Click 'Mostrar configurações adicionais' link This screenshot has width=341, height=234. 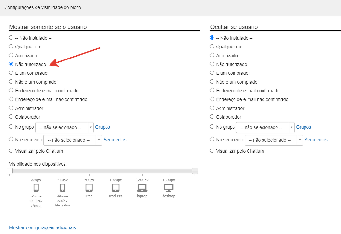coord(42,227)
